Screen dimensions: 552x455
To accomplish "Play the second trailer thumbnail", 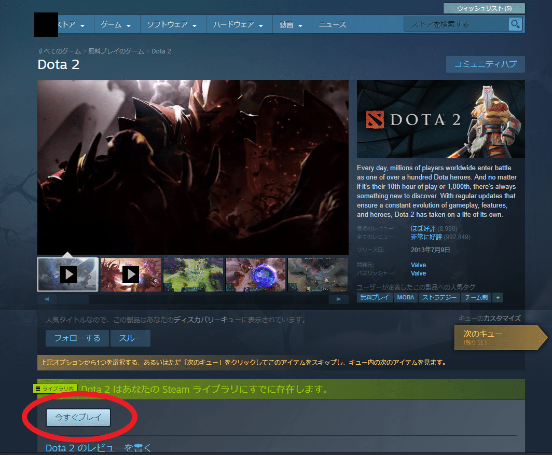I will (x=130, y=274).
